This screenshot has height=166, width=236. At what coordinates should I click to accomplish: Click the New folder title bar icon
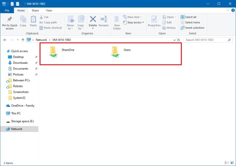[18, 4]
